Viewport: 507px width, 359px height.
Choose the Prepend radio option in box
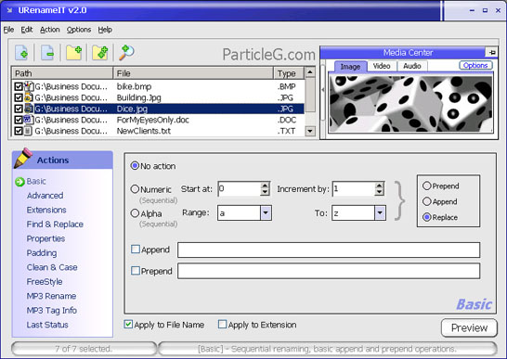[427, 186]
